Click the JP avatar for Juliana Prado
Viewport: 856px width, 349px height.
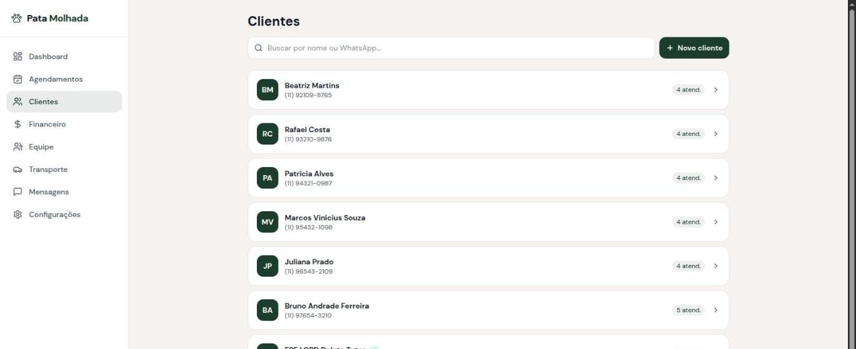tap(267, 266)
